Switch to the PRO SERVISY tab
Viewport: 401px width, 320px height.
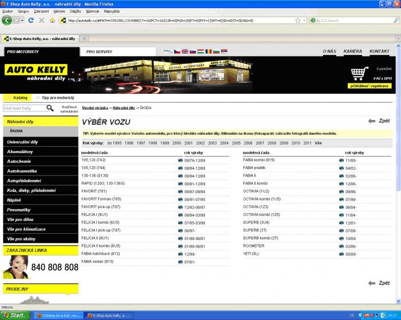pos(100,51)
